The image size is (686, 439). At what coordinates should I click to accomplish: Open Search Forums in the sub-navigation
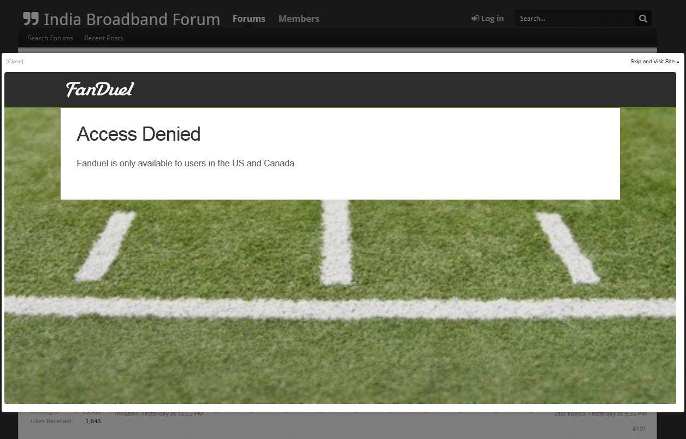(50, 38)
